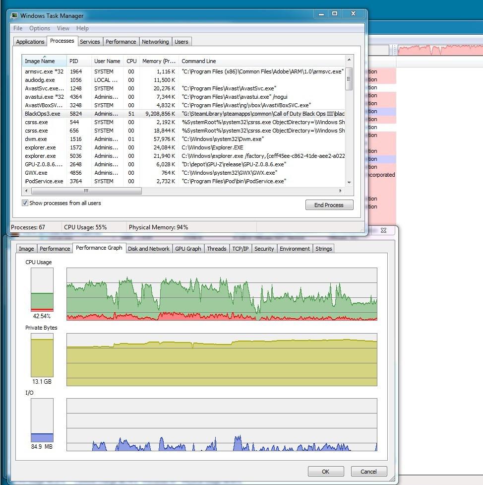Select the BlackOps3.exe process row
483x485 pixels.
(x=42, y=114)
